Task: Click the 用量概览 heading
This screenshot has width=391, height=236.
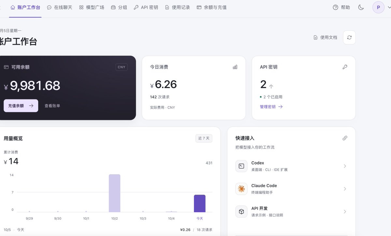Action: coord(13,138)
